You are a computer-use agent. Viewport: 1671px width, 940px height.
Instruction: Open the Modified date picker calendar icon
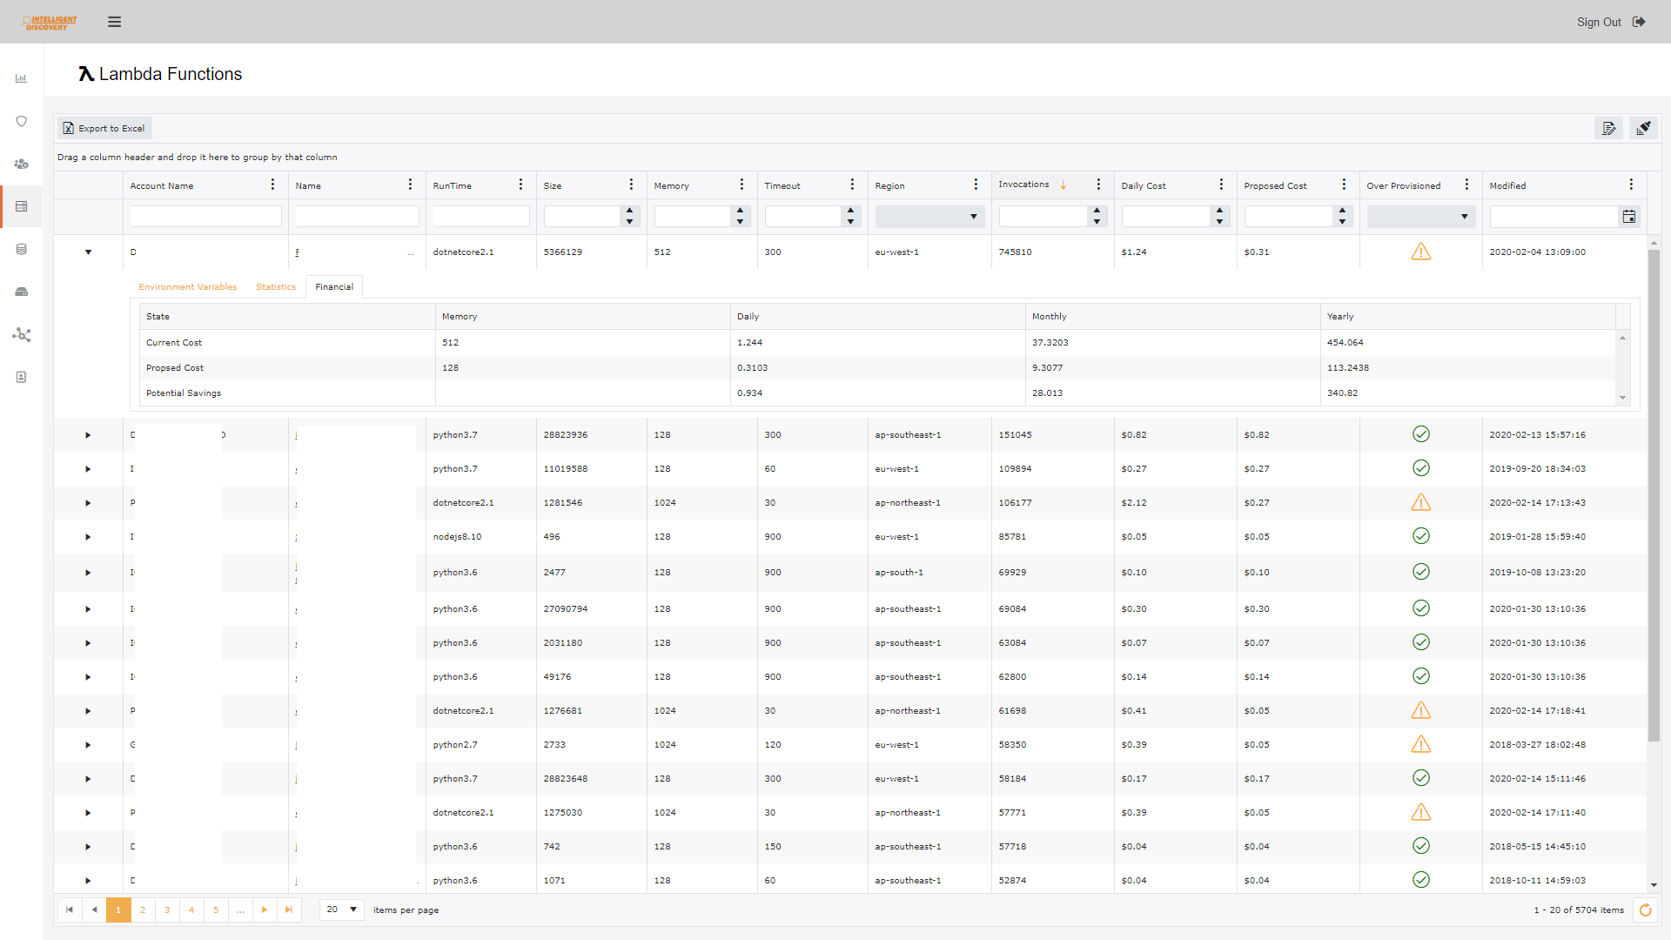[x=1628, y=217]
